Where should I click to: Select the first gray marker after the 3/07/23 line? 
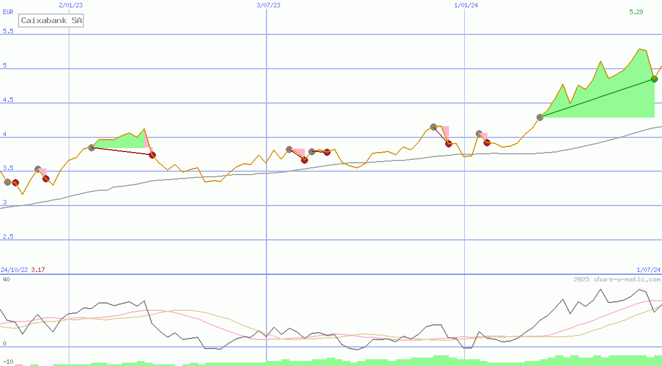289,149
